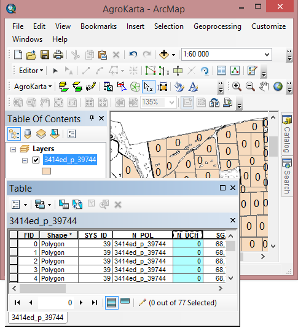The image size is (298, 328).
Task: Open the Create Features window icon
Action: pyautogui.click(x=253, y=71)
